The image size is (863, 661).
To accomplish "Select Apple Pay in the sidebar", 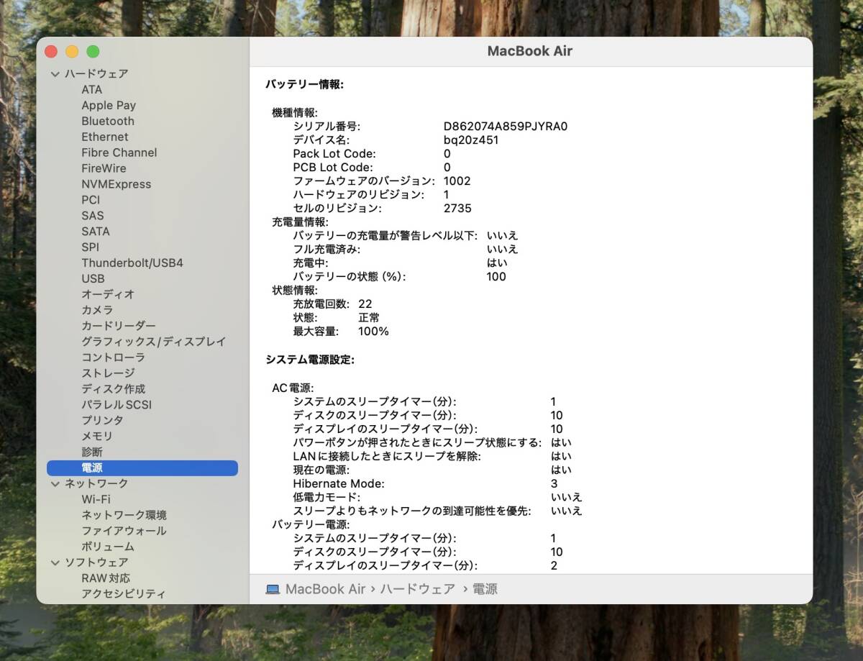I will coord(109,106).
